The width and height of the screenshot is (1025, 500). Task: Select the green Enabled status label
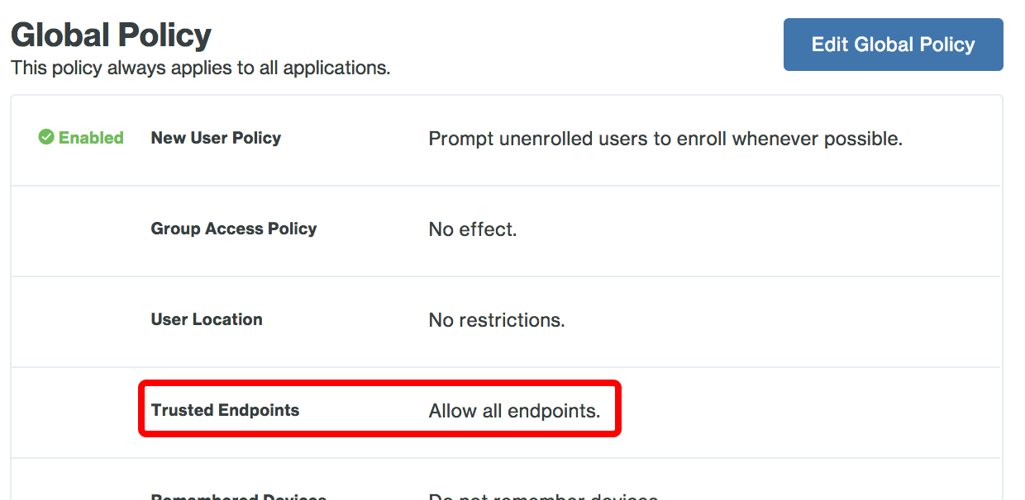click(91, 138)
